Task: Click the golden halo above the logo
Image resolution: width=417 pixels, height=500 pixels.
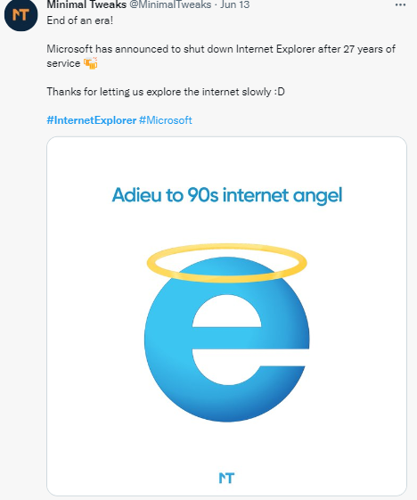Action: pyautogui.click(x=226, y=263)
